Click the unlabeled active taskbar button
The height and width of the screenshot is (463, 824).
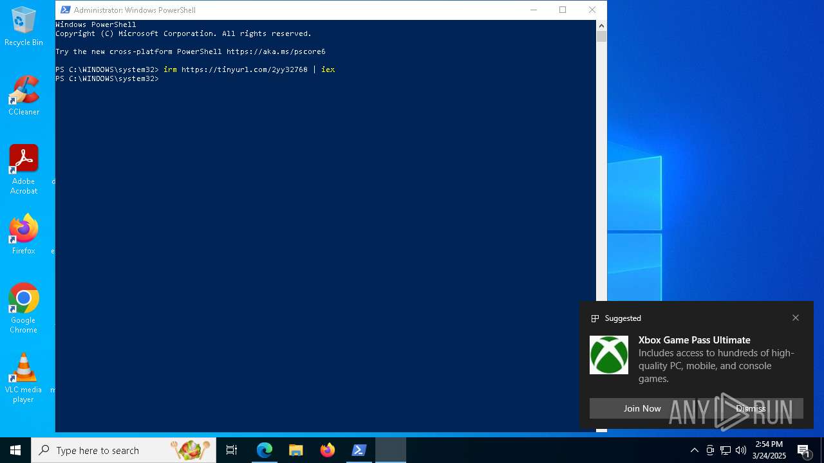pos(391,450)
